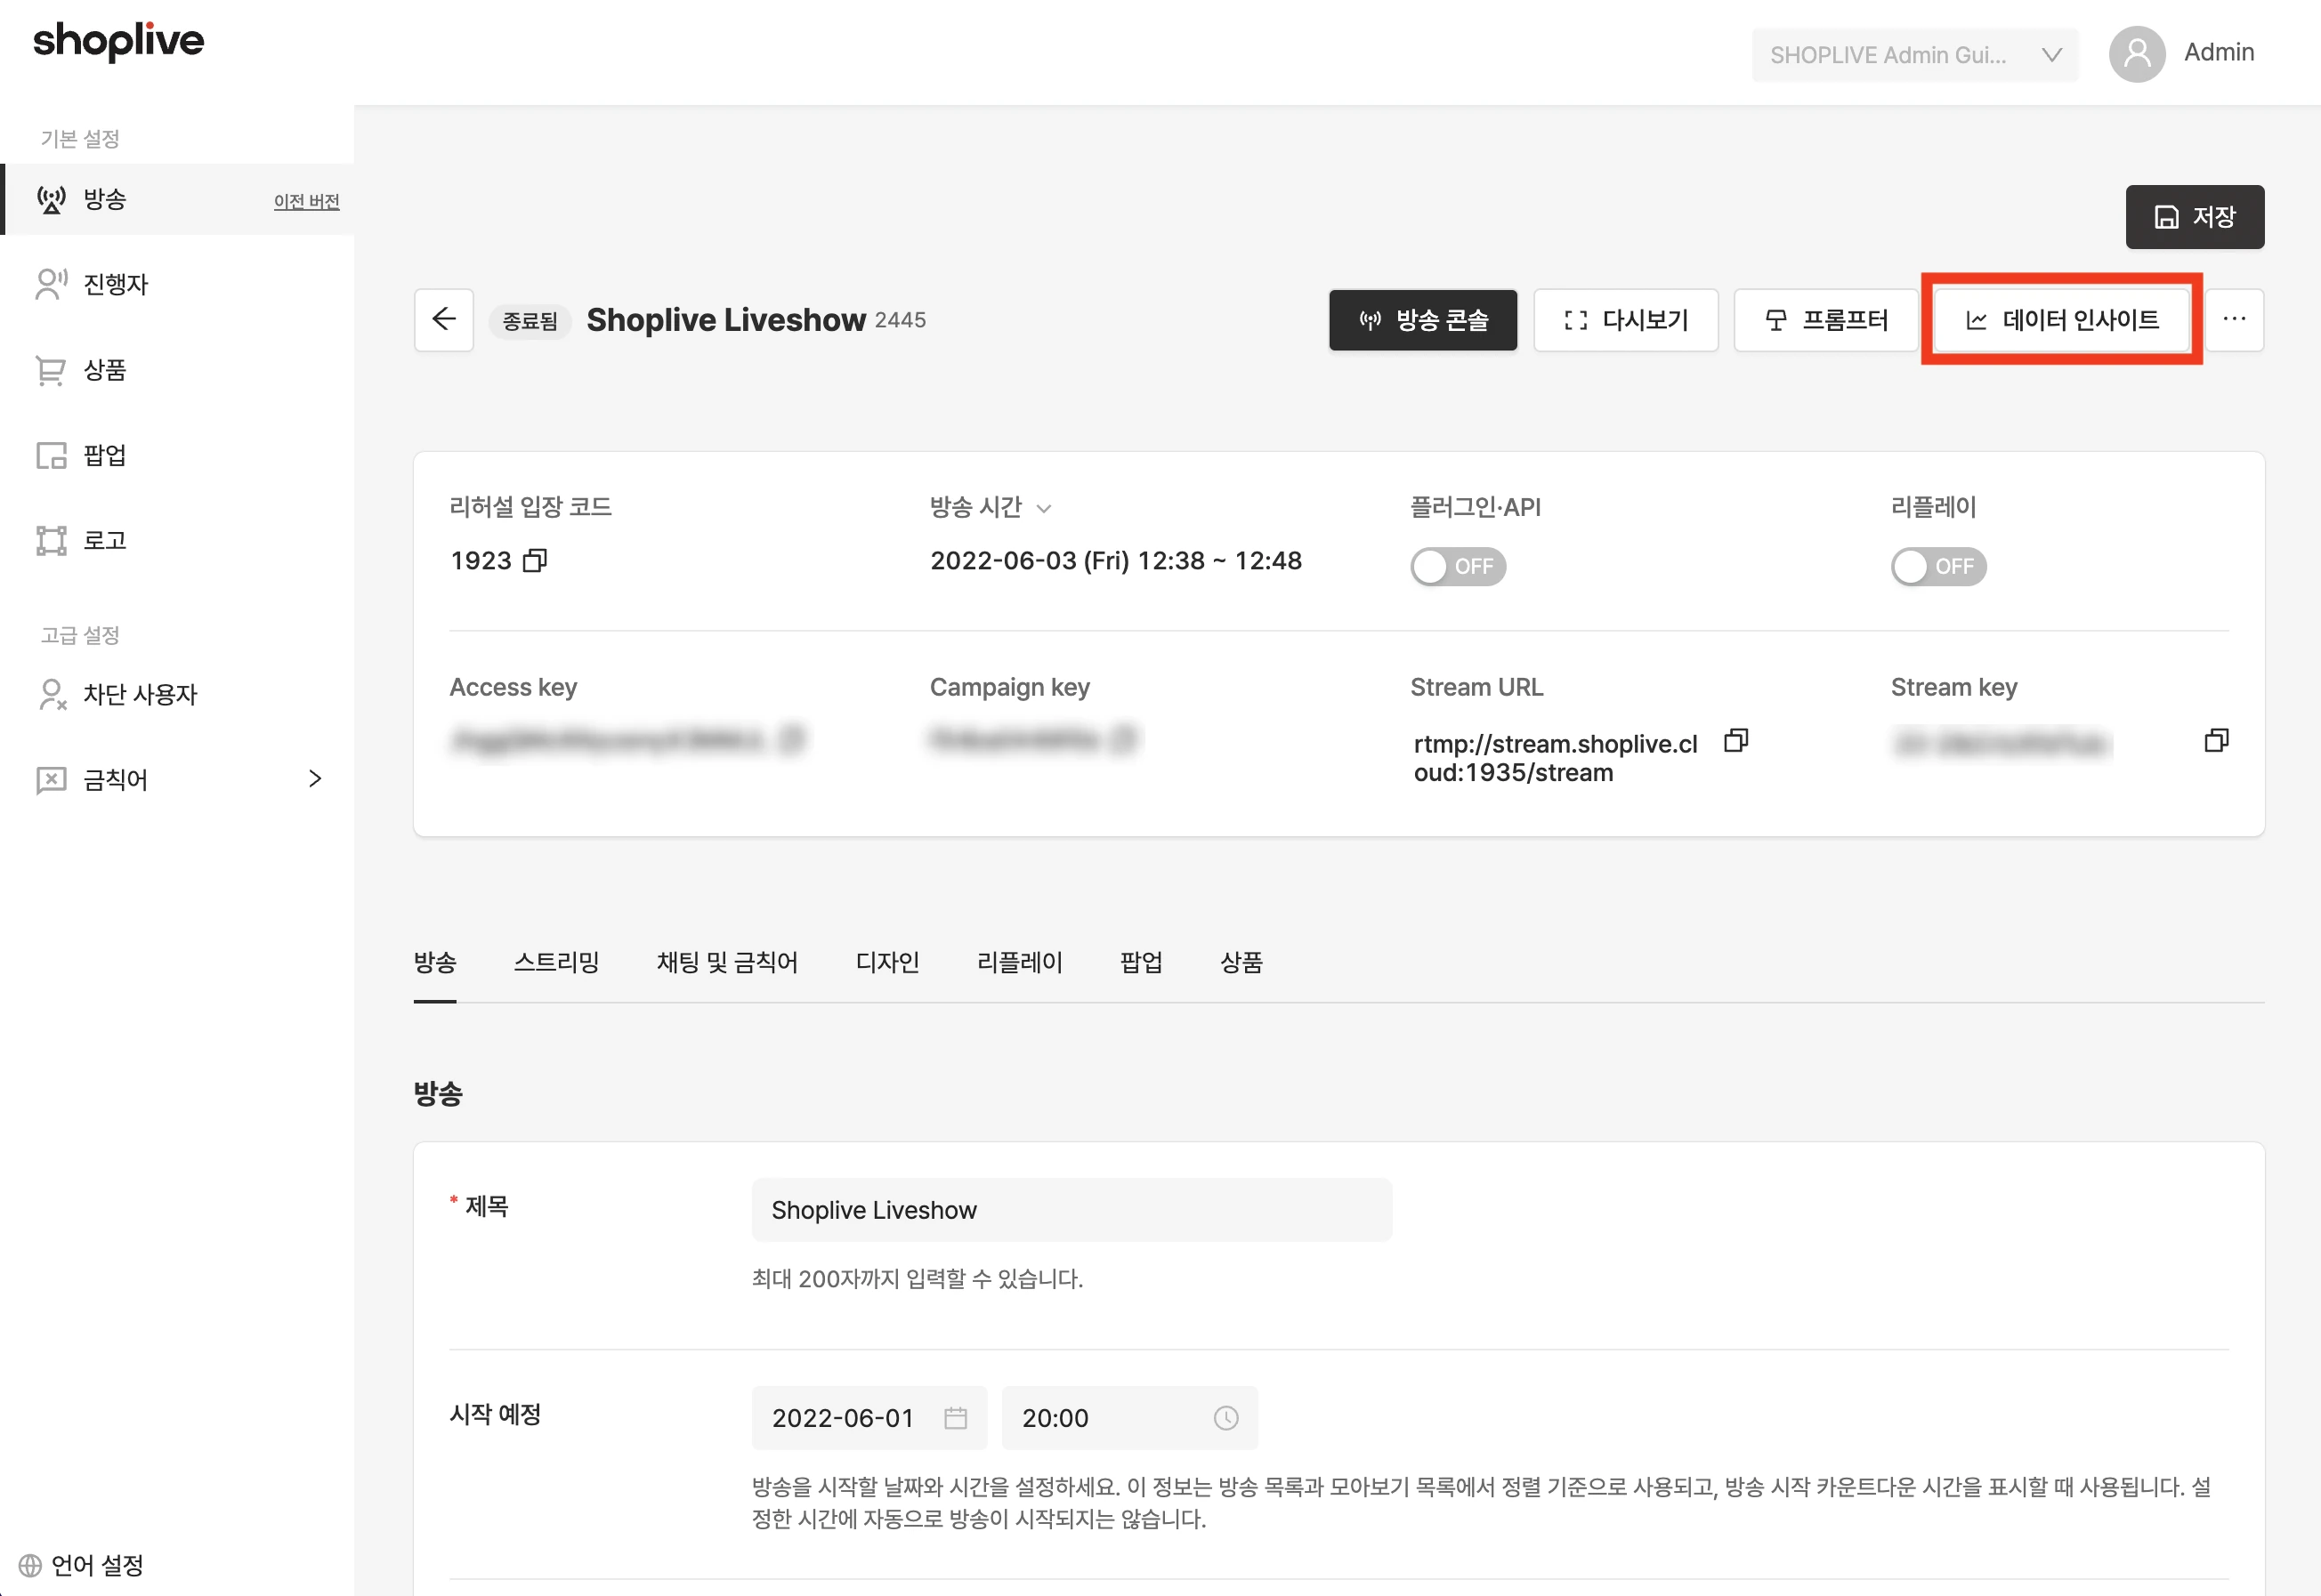Click the 20:00 start time field
This screenshot has height=1596, width=2321.
click(x=1129, y=1418)
